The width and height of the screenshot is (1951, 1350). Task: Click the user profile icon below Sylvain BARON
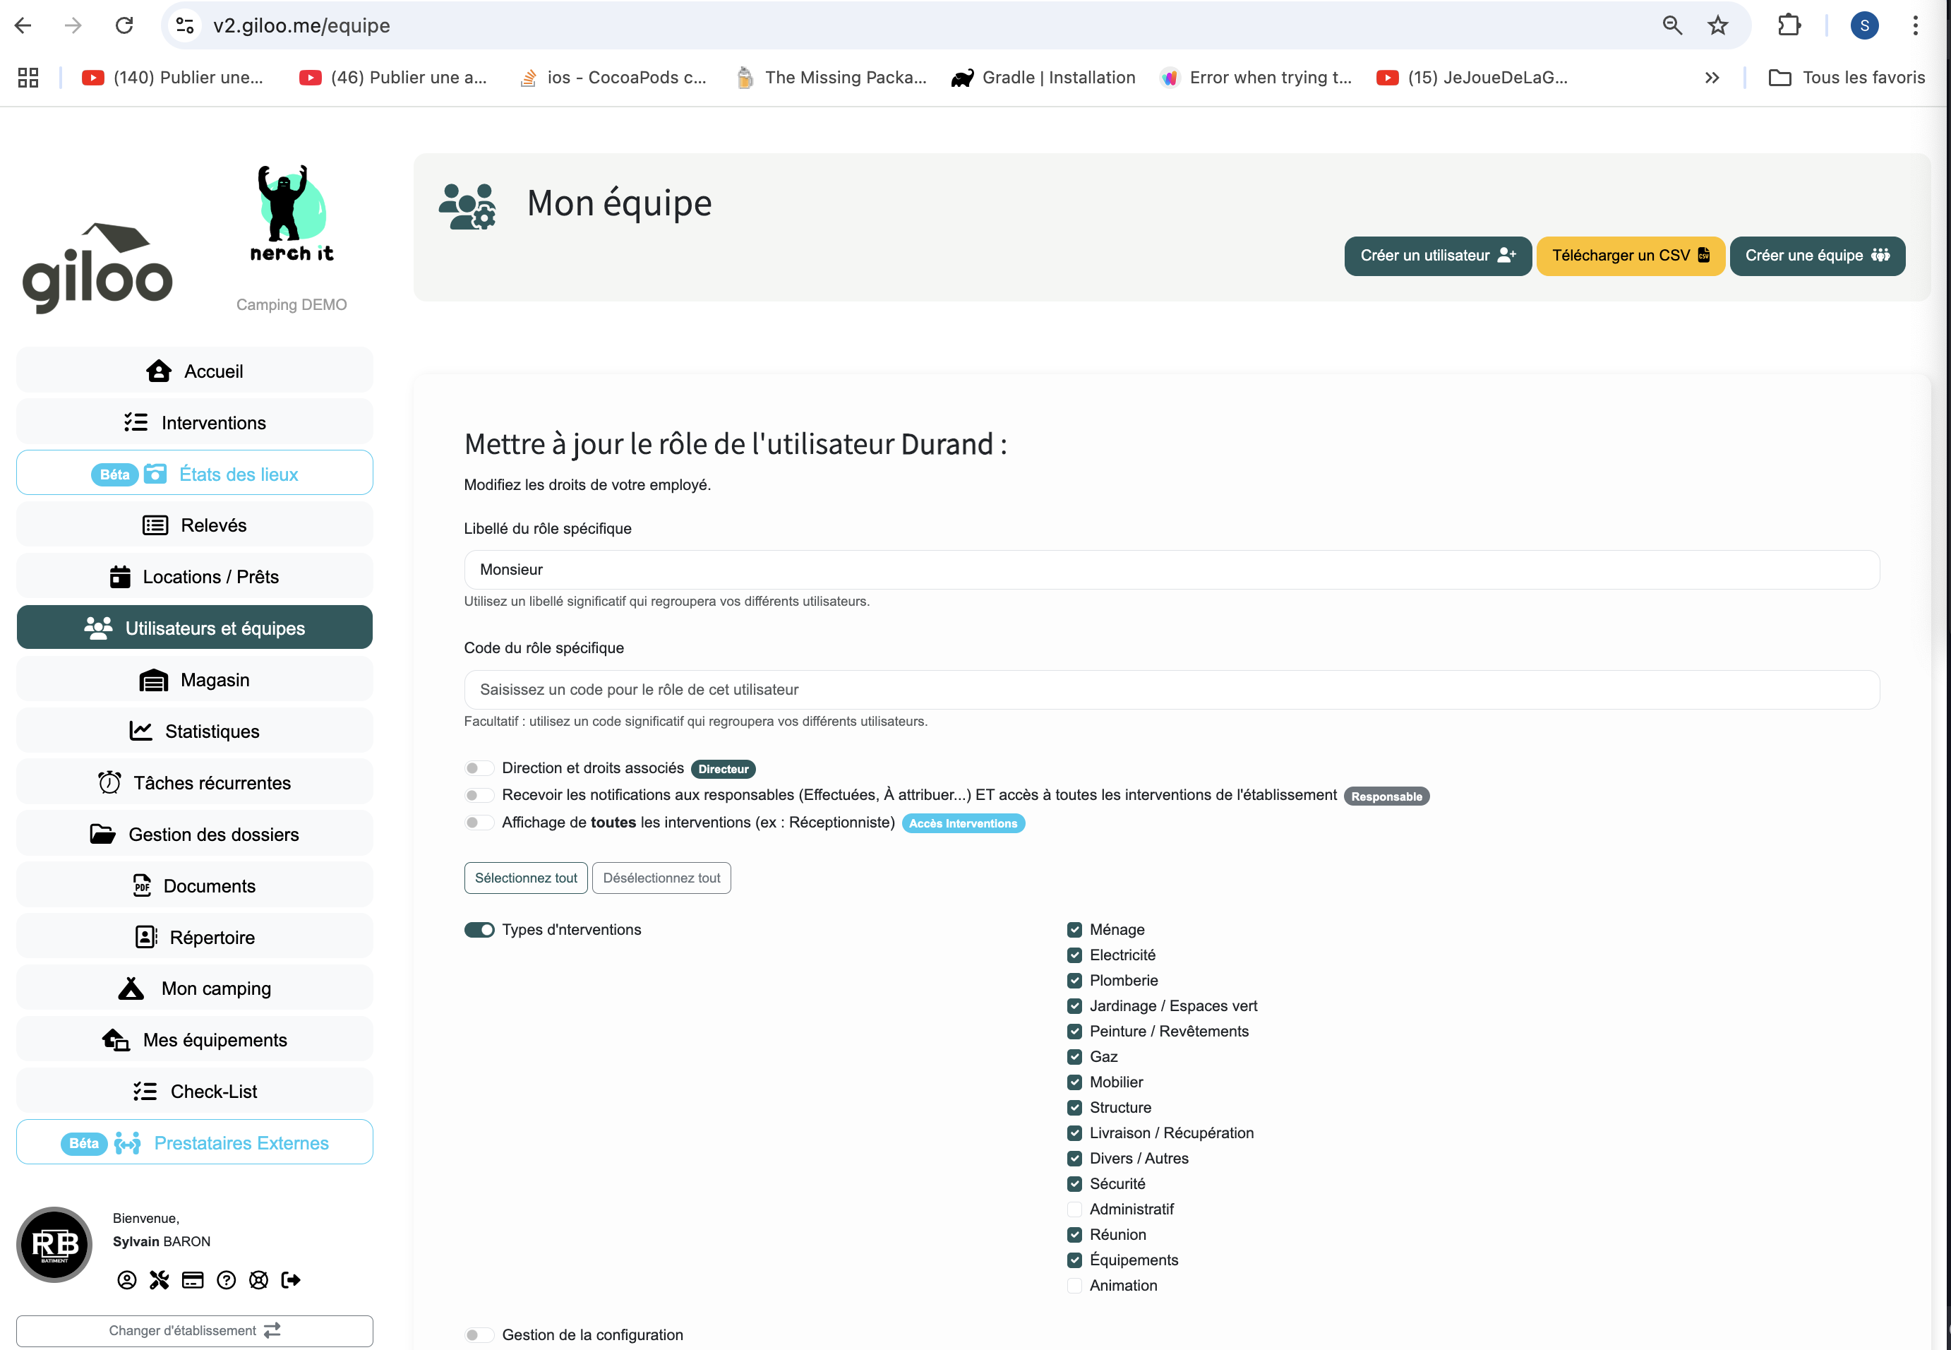pyautogui.click(x=127, y=1280)
